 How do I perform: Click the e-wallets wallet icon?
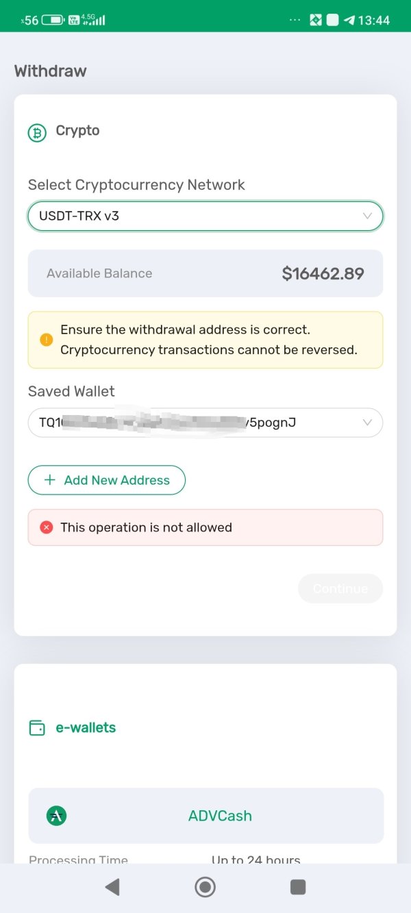point(37,728)
